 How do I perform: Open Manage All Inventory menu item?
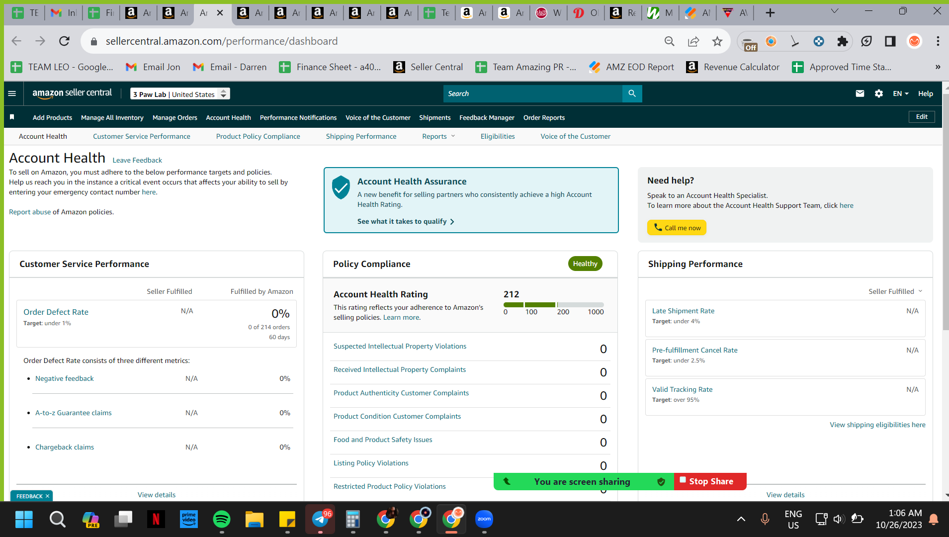tap(112, 117)
